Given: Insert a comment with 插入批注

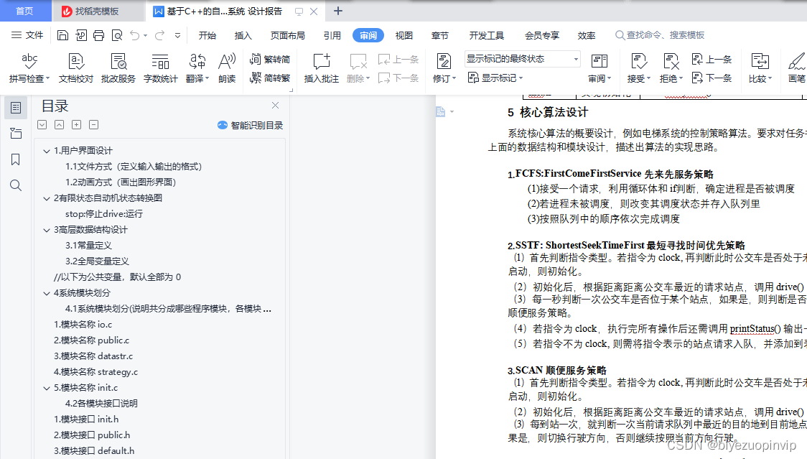Looking at the screenshot, I should [320, 66].
